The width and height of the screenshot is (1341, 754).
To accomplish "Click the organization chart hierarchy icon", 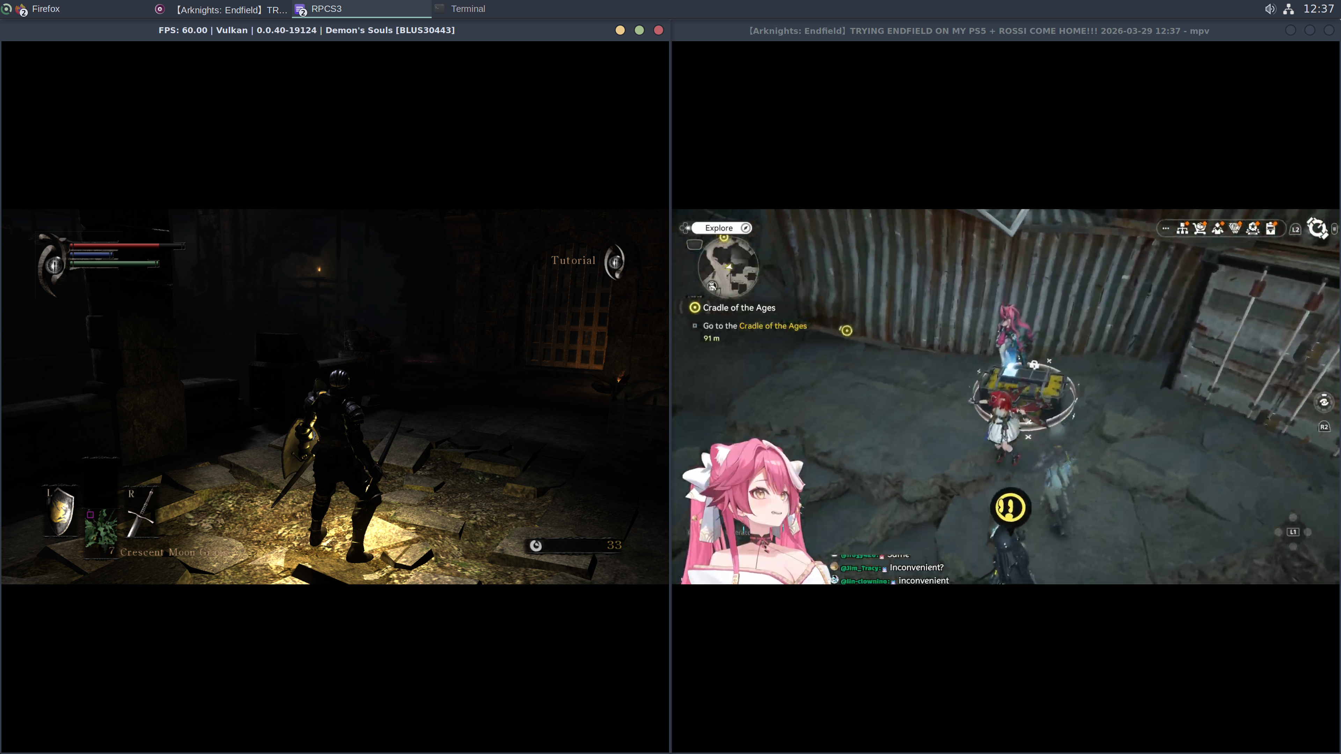I will 1182,228.
